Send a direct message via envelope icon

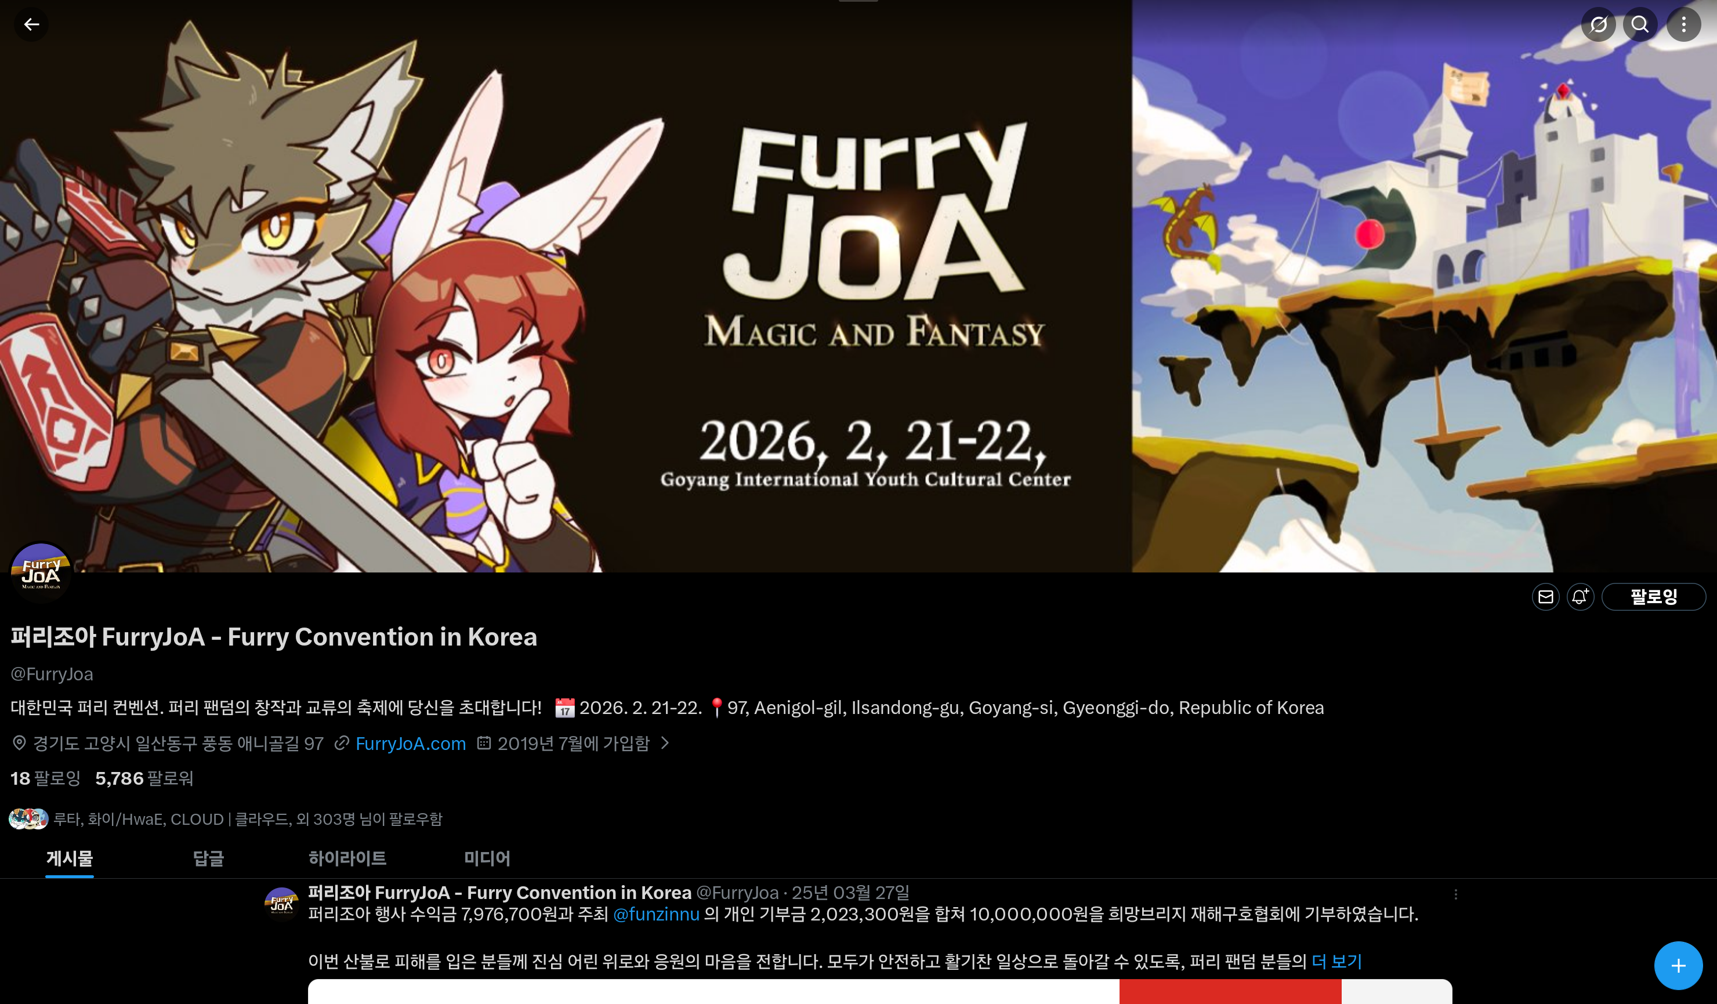tap(1545, 597)
